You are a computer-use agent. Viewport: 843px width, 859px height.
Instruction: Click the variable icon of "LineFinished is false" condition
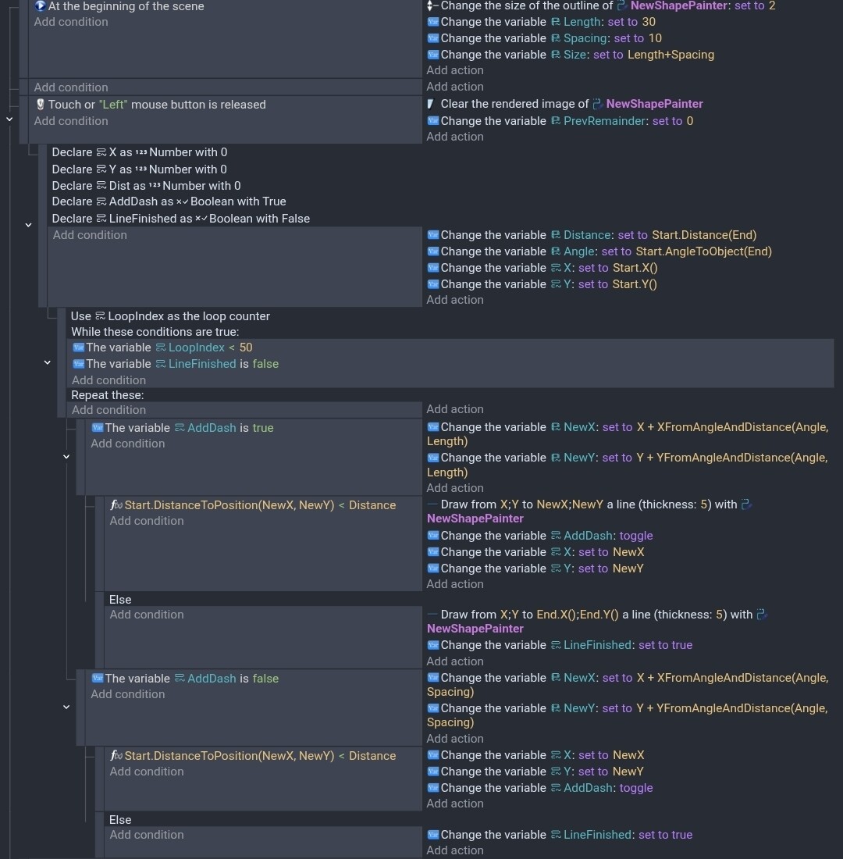point(78,364)
